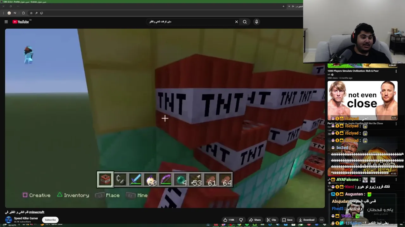Share the video
The width and height of the screenshot is (405, 227).
(255, 220)
